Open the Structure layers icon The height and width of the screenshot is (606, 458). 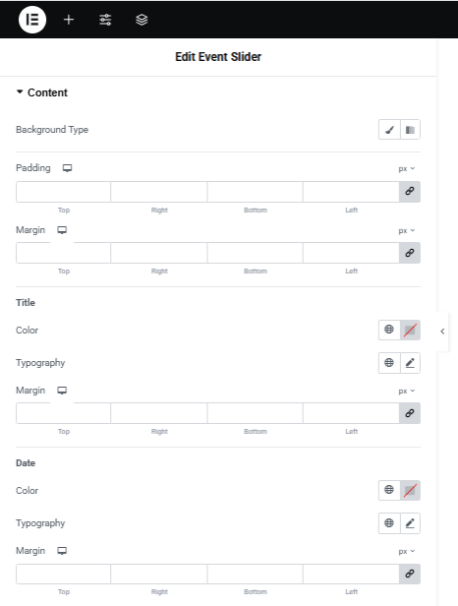pos(142,20)
